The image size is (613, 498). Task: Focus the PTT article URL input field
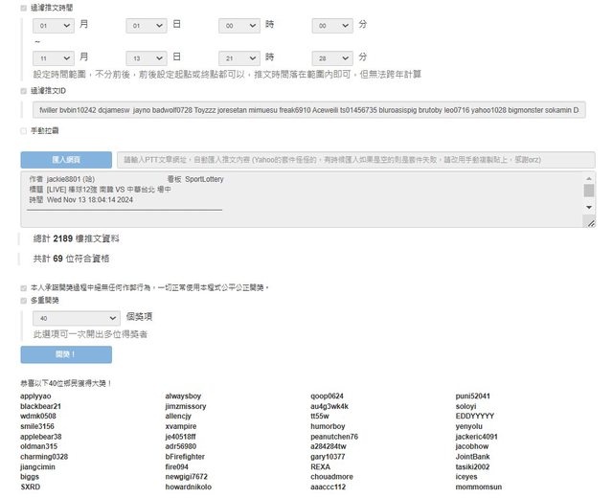point(356,160)
